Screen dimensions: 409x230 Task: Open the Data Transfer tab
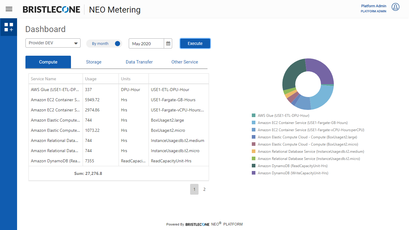(139, 62)
